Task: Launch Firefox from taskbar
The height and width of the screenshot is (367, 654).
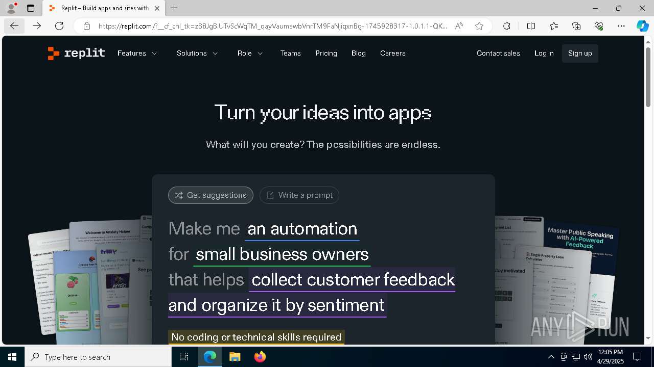Action: [260, 357]
